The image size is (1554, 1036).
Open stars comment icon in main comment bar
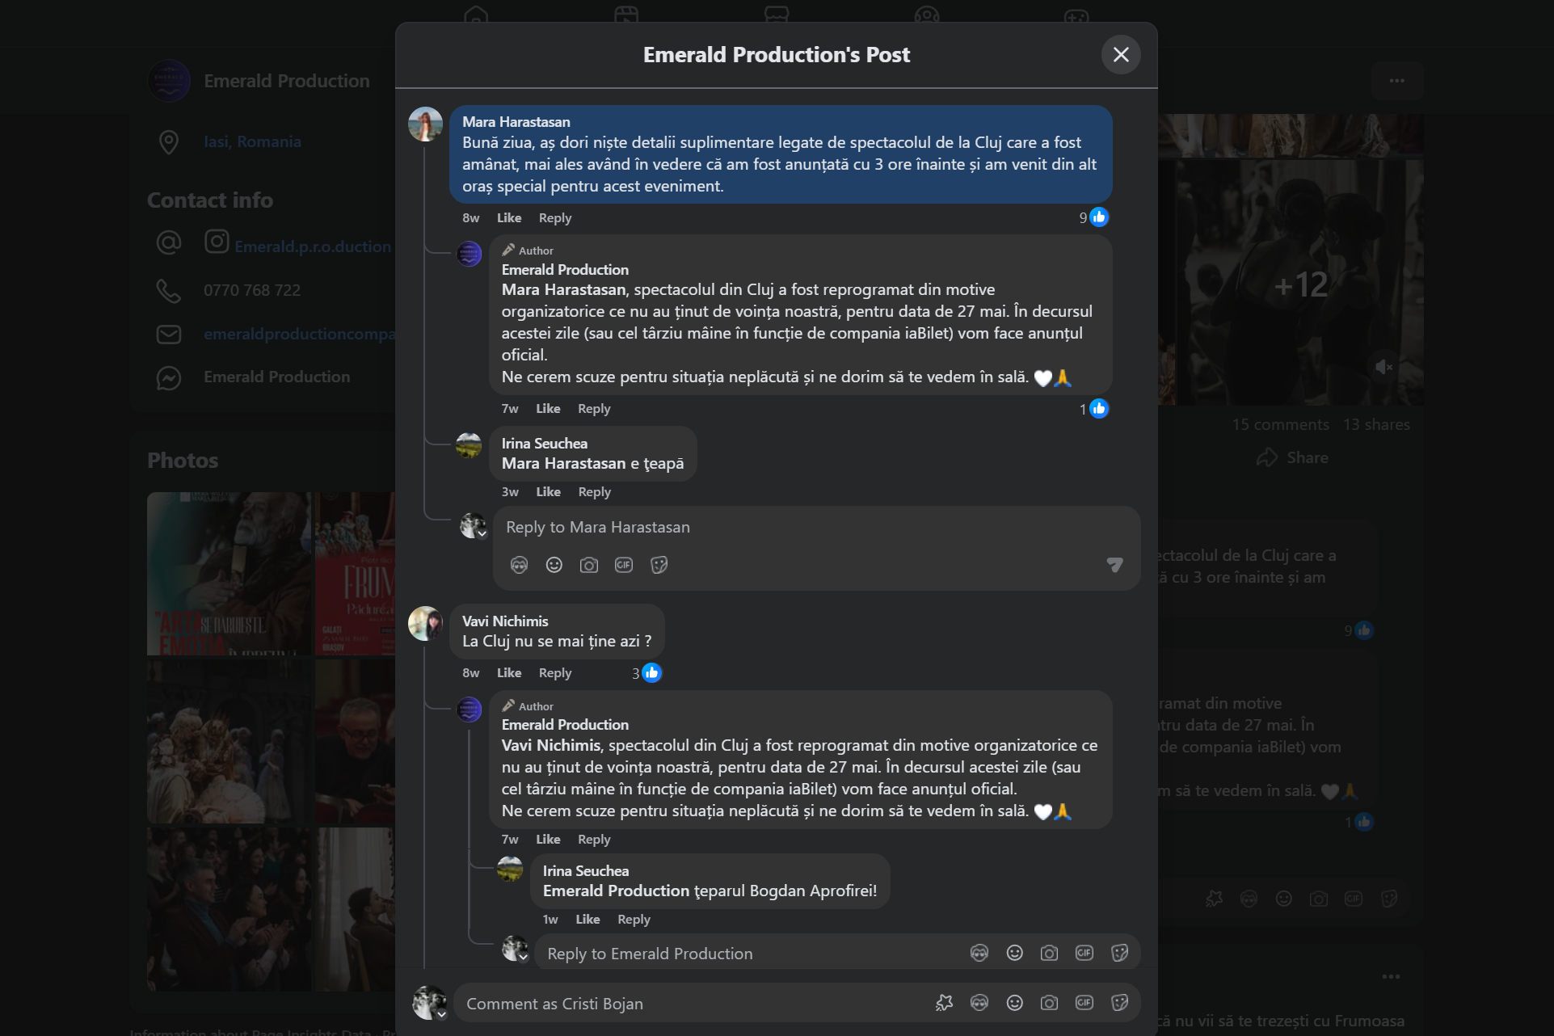point(944,1003)
